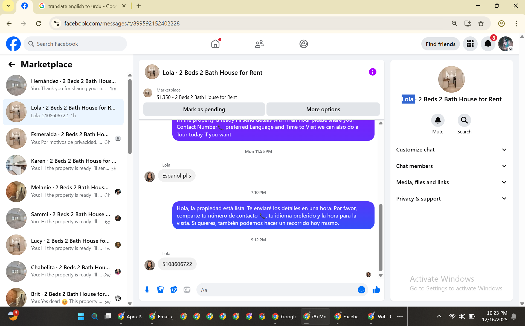The width and height of the screenshot is (525, 326).
Task: Click the large listing photo in right panel
Action: pyautogui.click(x=451, y=79)
